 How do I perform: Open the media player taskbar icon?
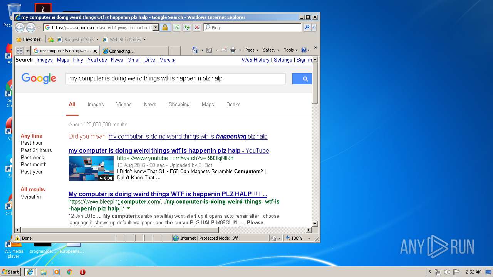(x=57, y=272)
